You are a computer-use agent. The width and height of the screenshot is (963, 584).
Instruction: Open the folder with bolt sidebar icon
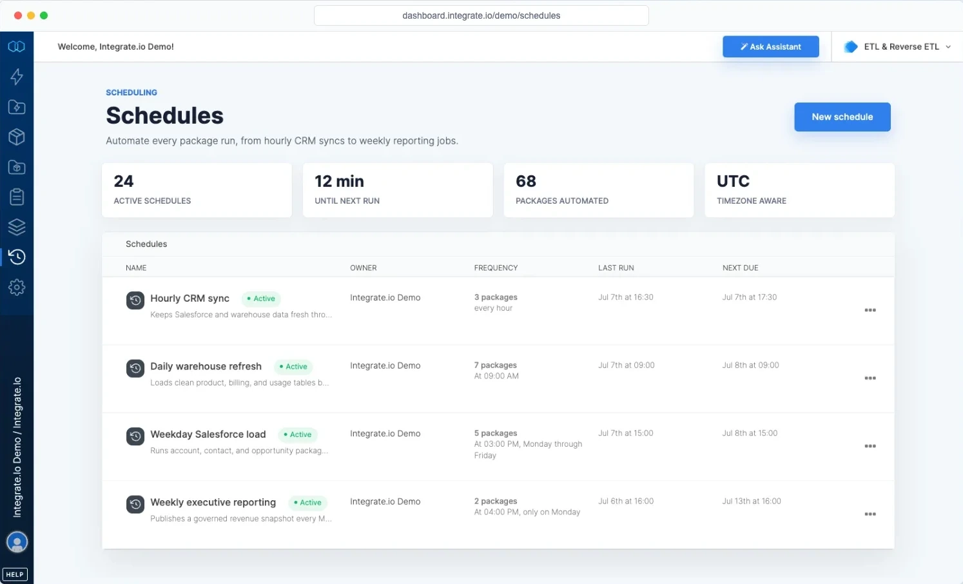pyautogui.click(x=17, y=107)
